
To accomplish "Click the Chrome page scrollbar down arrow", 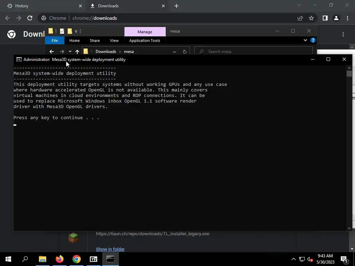I will (x=352, y=249).
